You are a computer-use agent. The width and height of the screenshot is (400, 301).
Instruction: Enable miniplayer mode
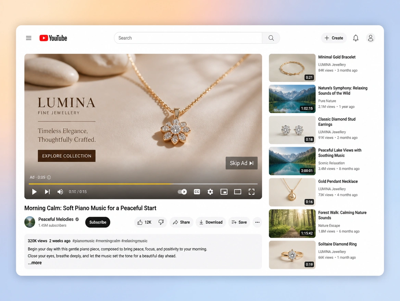(224, 192)
